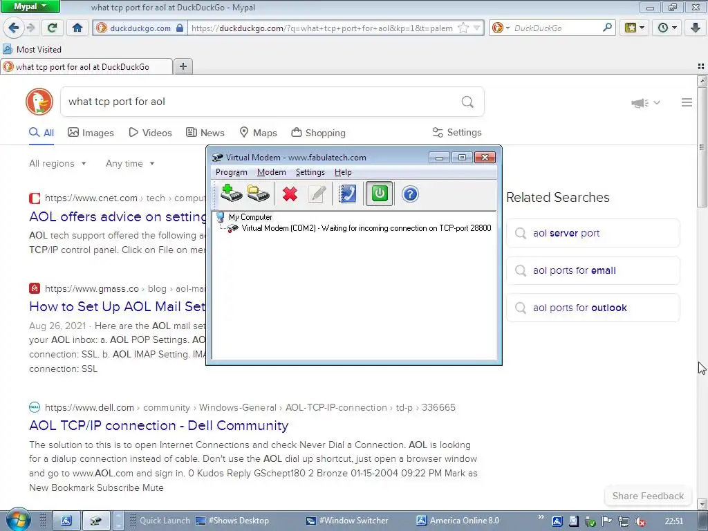The width and height of the screenshot is (708, 531).
Task: Open DuckDuckGo search Settings
Action: coord(457,132)
